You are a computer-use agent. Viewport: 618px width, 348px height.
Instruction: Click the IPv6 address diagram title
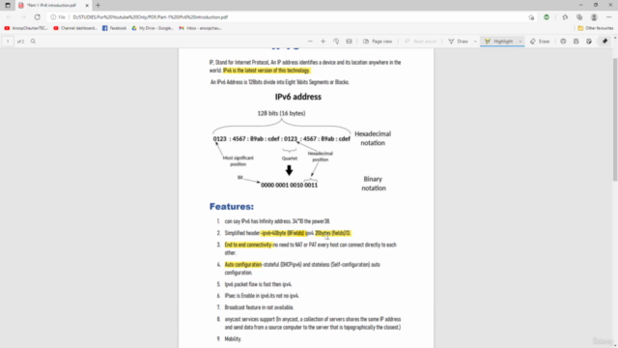pyautogui.click(x=298, y=97)
